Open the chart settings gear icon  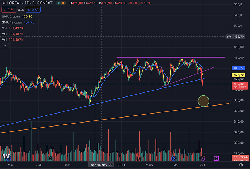[241, 165]
